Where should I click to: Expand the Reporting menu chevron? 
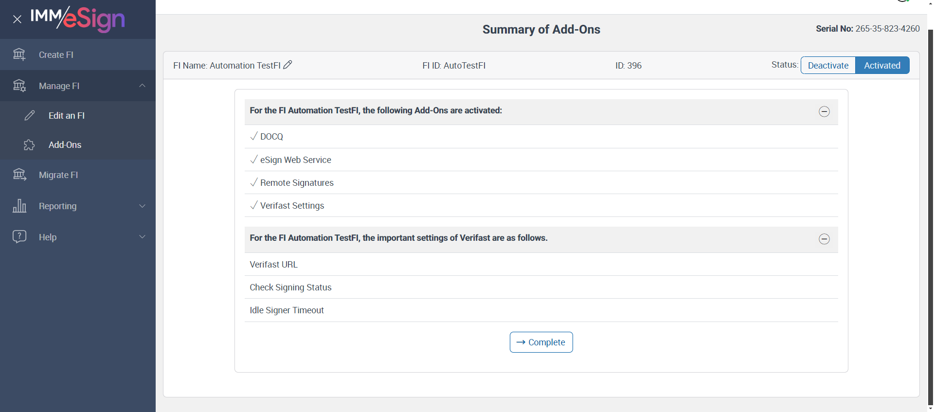tap(142, 206)
